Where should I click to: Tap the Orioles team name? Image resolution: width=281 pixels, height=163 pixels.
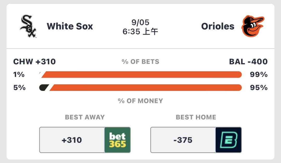click(x=218, y=26)
